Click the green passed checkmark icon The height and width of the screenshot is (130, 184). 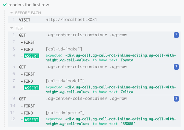click(5, 5)
